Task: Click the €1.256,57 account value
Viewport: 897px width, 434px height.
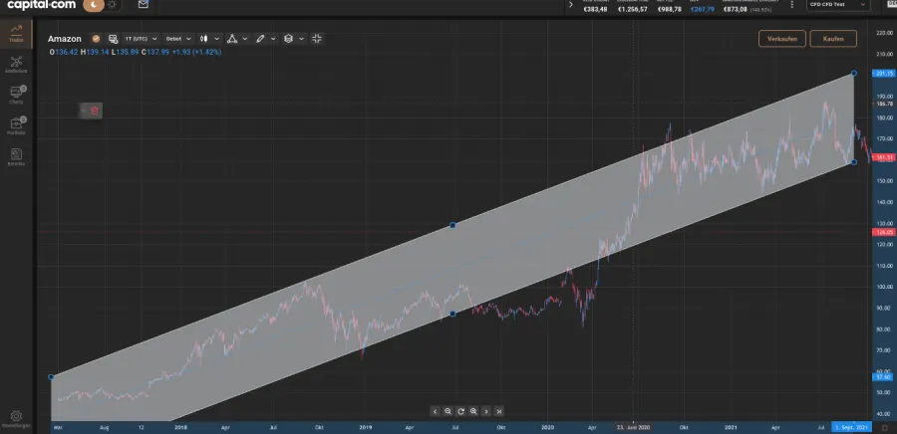Action: coord(632,9)
